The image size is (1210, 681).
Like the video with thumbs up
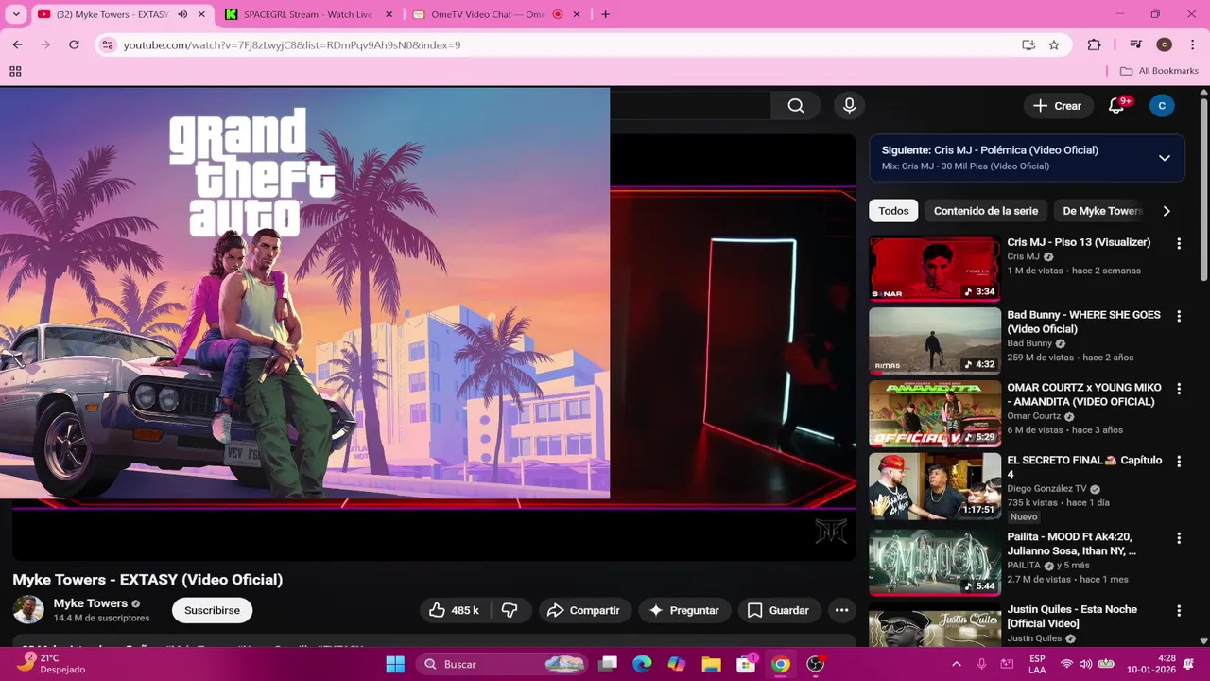click(x=454, y=610)
